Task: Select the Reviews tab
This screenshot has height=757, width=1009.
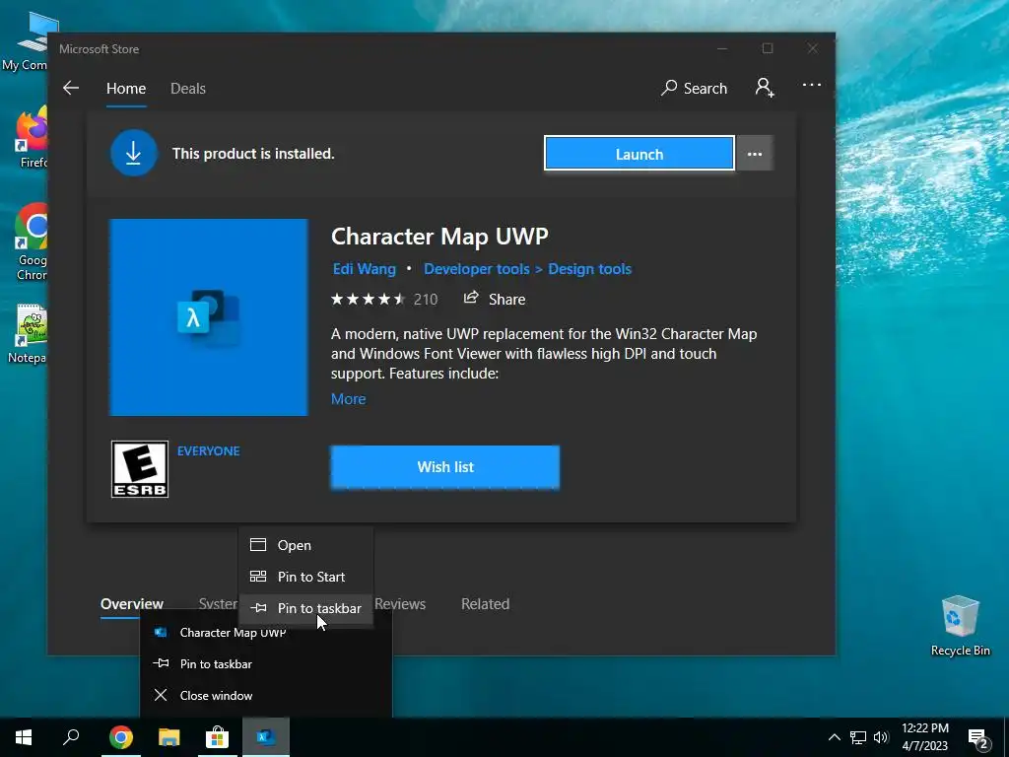Action: [x=400, y=604]
